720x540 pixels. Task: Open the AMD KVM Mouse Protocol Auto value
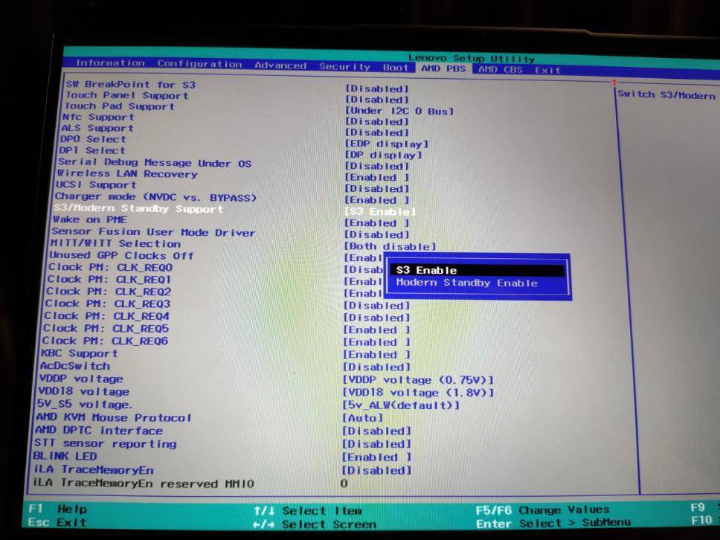363,418
